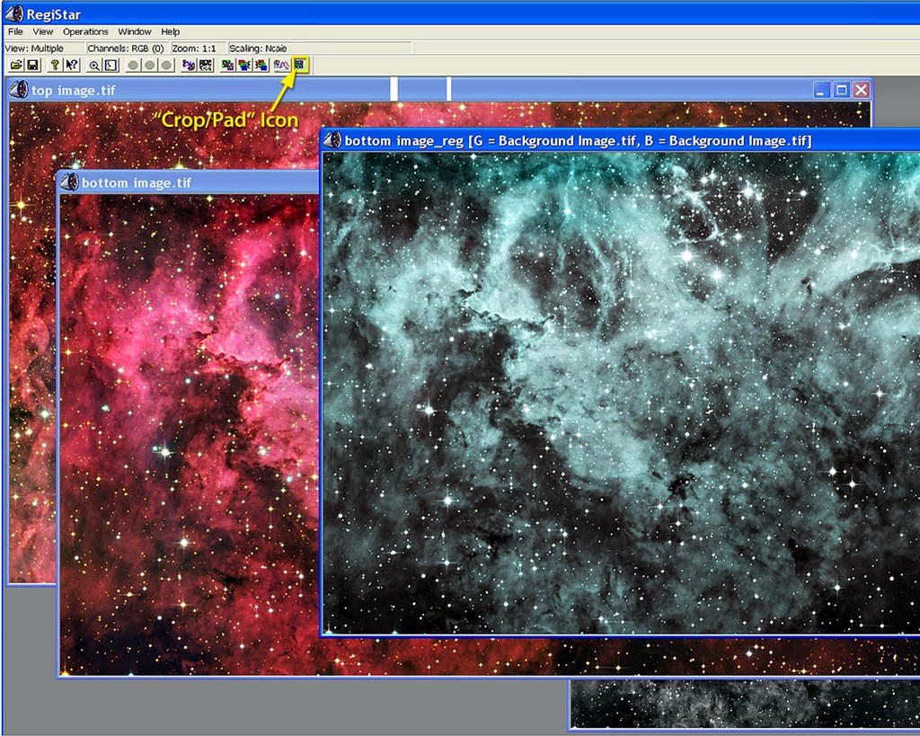Activate the context help pointer icon
Screen dimensions: 920x736
click(x=72, y=65)
